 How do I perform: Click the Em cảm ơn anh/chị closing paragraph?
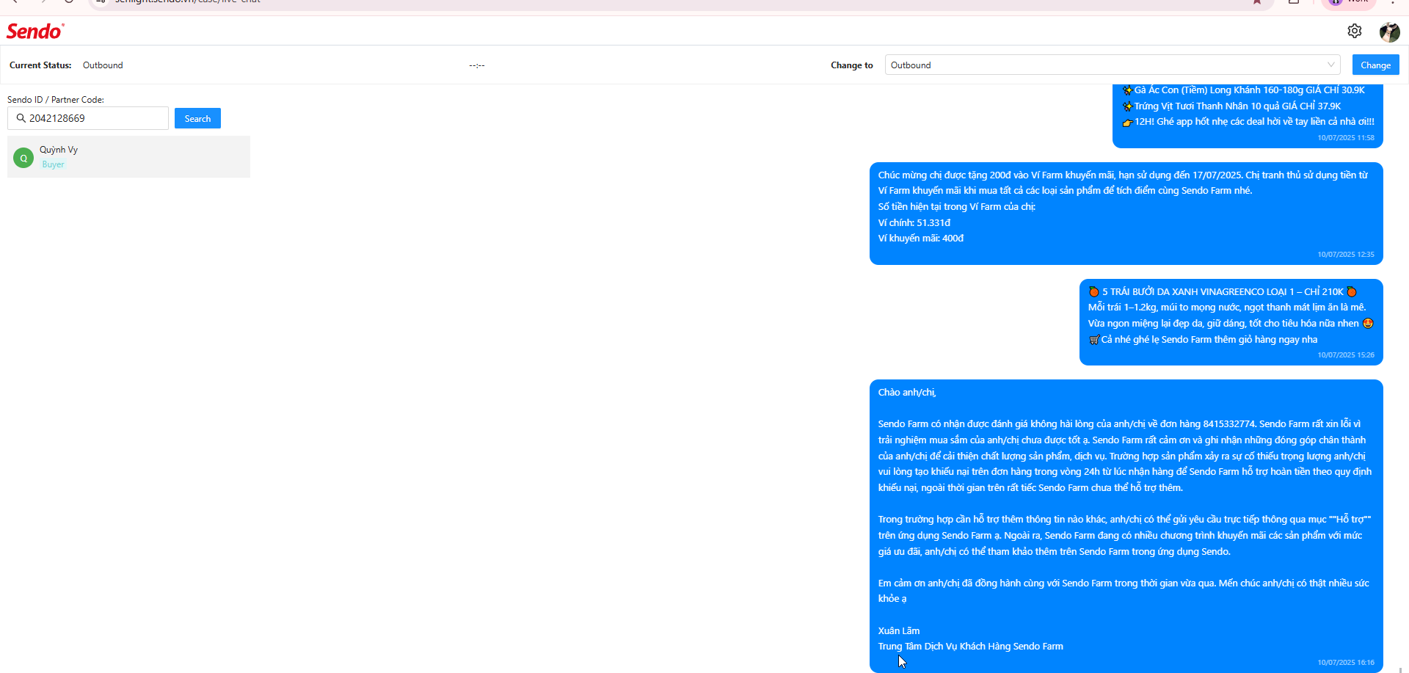pos(1124,591)
